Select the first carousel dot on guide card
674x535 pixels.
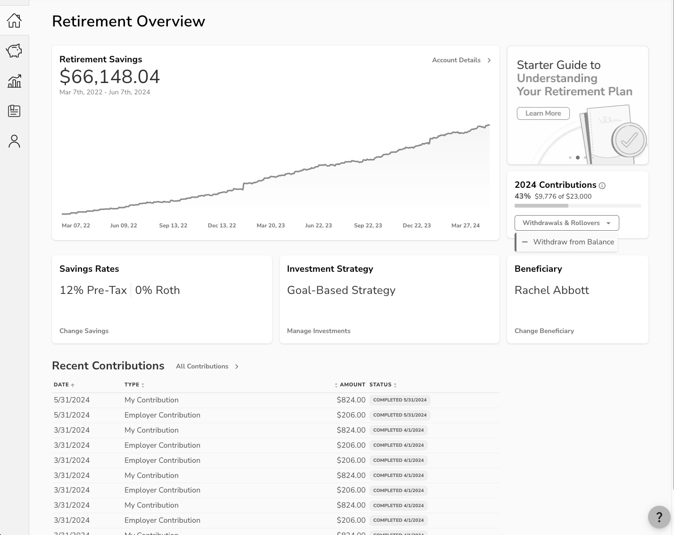[570, 158]
